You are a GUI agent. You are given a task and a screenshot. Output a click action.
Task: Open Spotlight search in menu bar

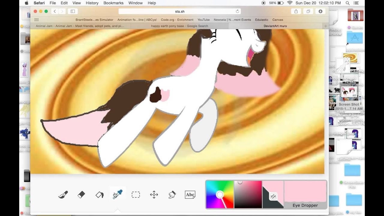[347, 3]
